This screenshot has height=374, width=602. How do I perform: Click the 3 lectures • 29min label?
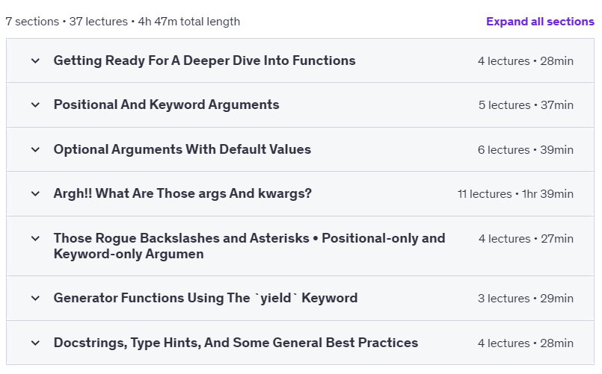(525, 299)
